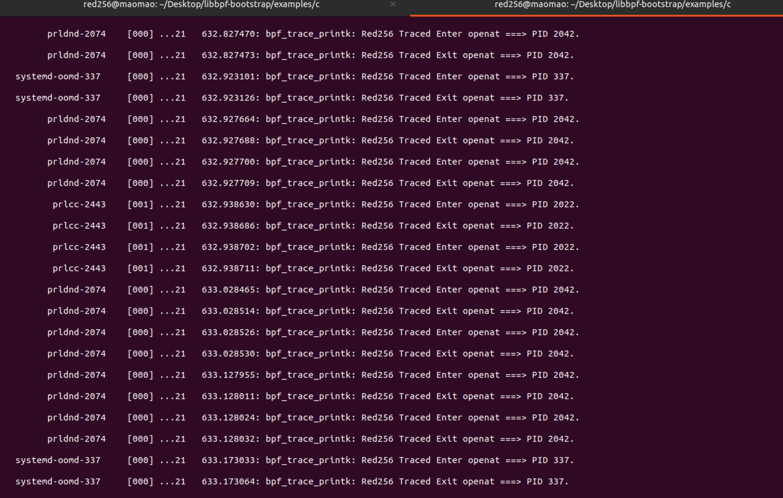
Task: Click bpf_trace_printk on the 632.927664 line
Action: [310, 119]
